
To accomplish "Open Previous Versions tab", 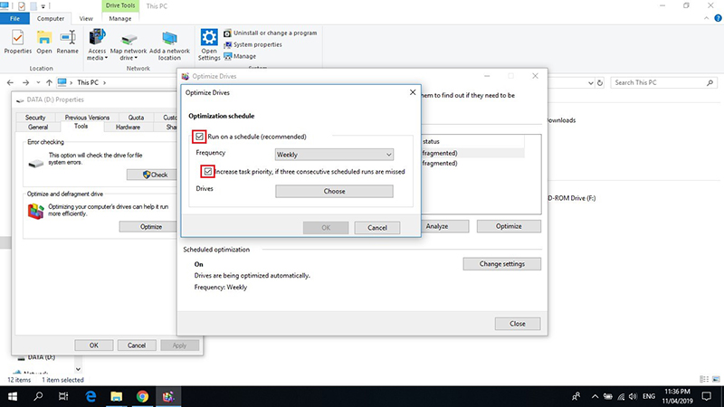I will 87,118.
